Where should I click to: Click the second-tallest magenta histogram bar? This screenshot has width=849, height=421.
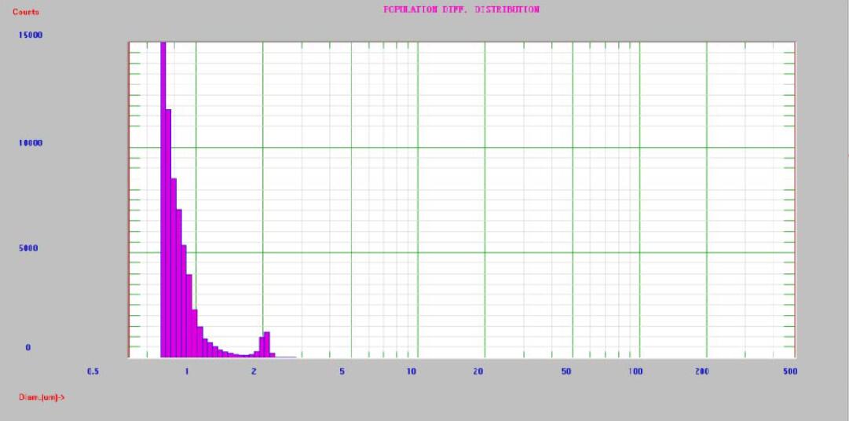click(x=168, y=236)
